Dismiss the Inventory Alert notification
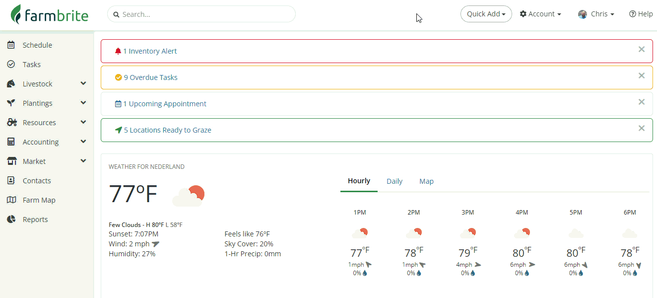 (x=642, y=49)
